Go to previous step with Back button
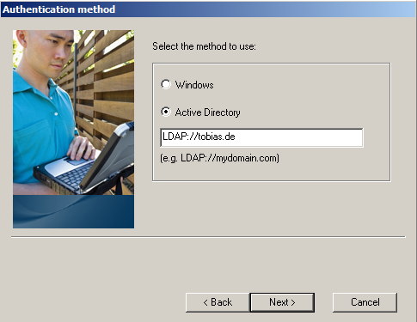 [x=218, y=302]
